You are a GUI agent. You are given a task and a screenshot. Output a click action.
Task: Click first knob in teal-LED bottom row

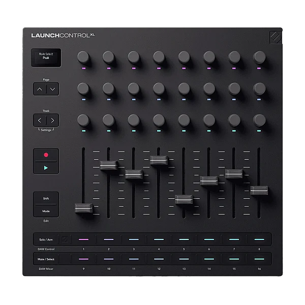[83, 120]
